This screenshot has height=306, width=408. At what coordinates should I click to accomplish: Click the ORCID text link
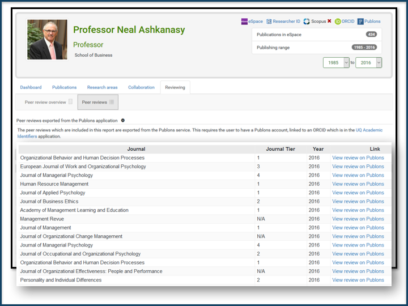click(x=348, y=22)
